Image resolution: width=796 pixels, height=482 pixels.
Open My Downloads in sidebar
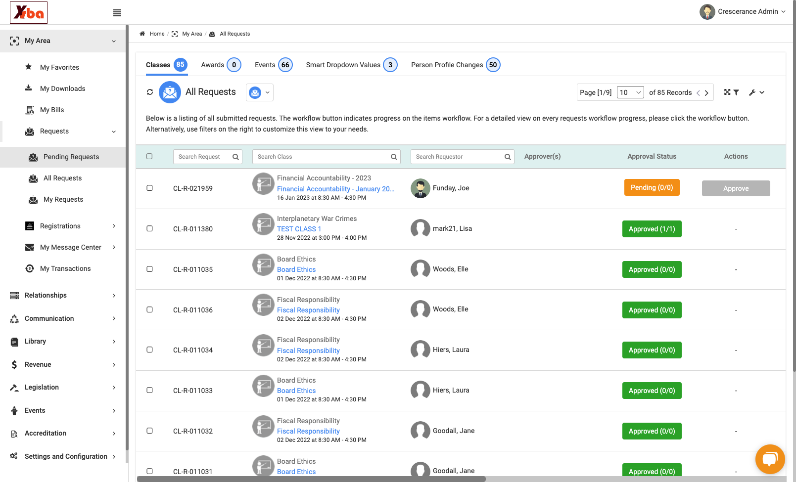(x=62, y=88)
